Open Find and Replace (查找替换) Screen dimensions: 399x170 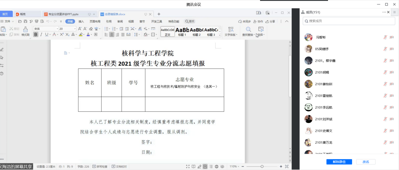[249, 31]
